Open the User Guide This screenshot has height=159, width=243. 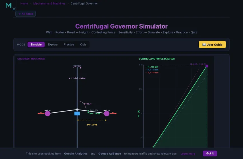[x=212, y=45]
